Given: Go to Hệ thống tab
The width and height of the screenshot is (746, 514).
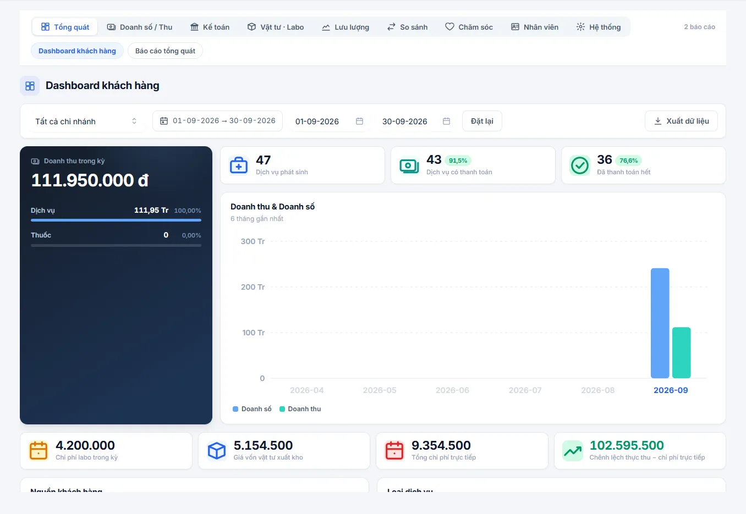Looking at the screenshot, I should [x=599, y=27].
